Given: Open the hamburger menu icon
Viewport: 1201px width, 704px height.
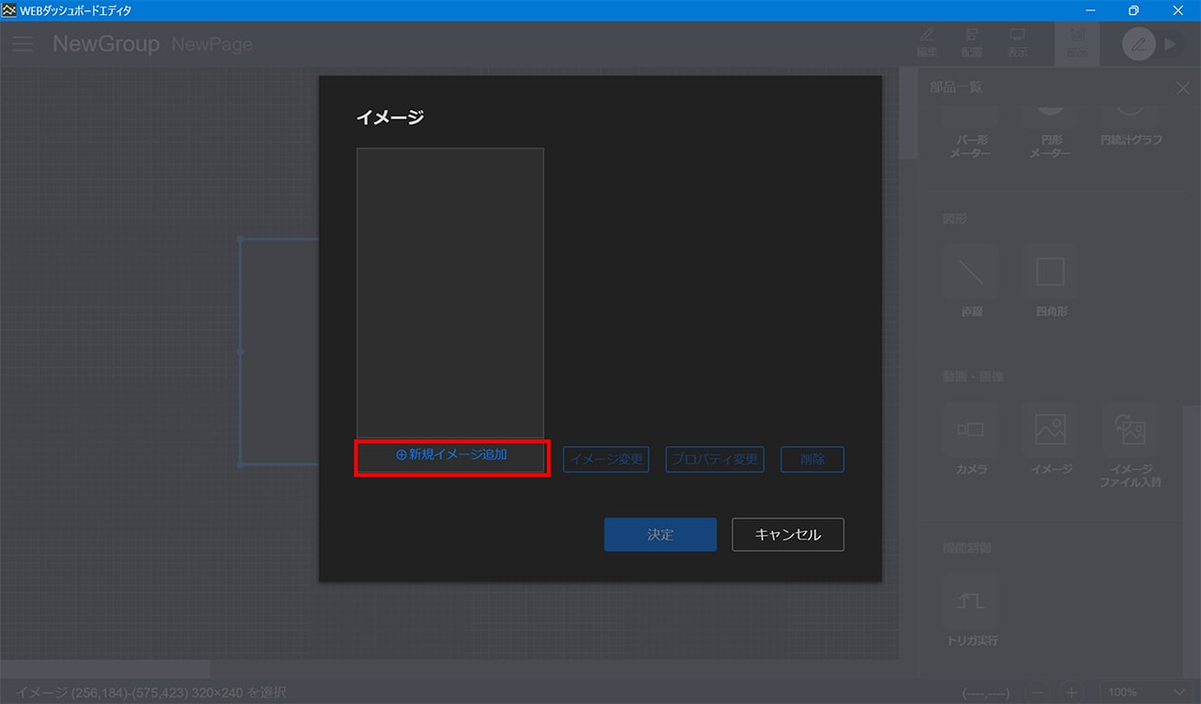Looking at the screenshot, I should 23,44.
